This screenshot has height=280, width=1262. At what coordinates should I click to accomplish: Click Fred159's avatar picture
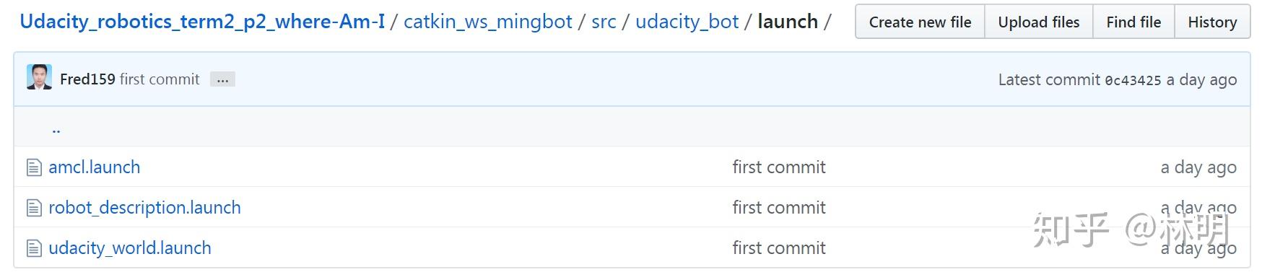[39, 77]
